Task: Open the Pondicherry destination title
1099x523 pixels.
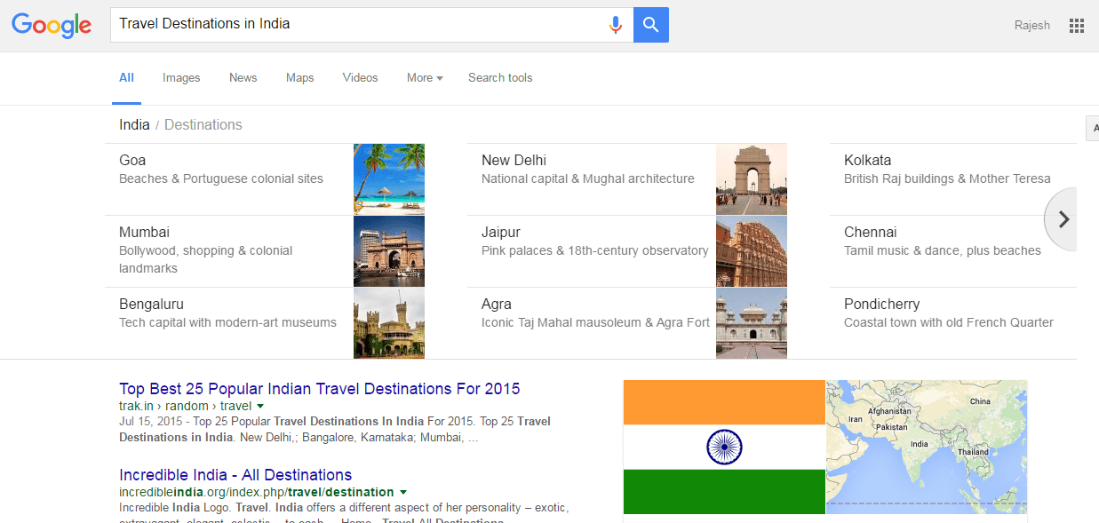Action: (x=882, y=305)
